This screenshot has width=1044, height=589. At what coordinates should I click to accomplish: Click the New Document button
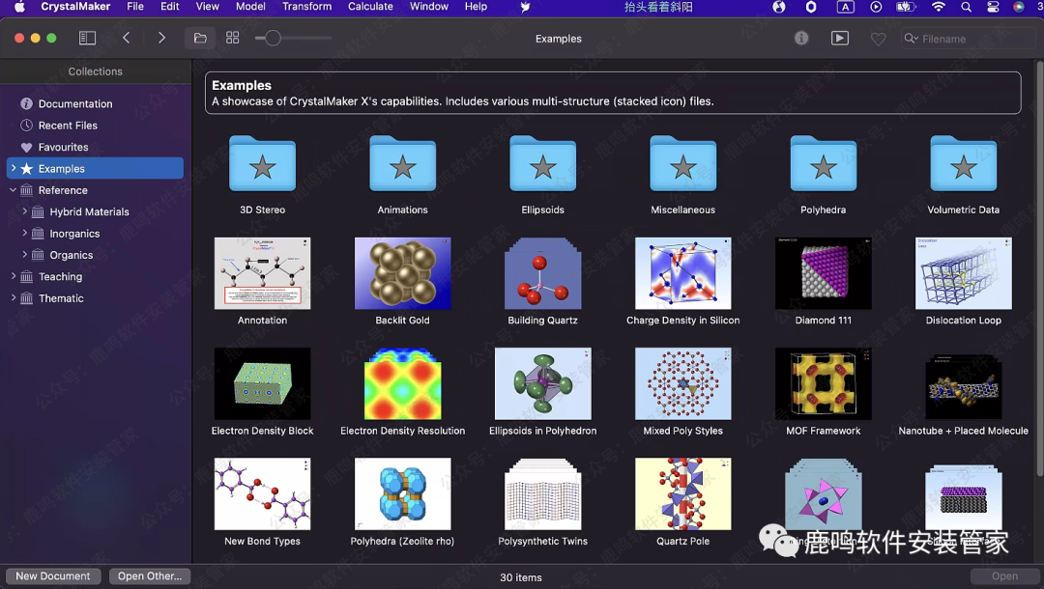(53, 576)
